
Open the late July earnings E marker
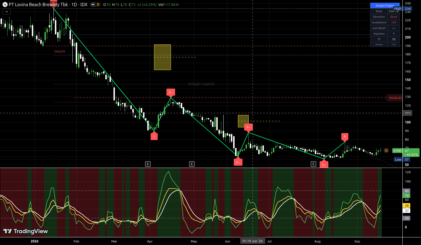point(313,164)
